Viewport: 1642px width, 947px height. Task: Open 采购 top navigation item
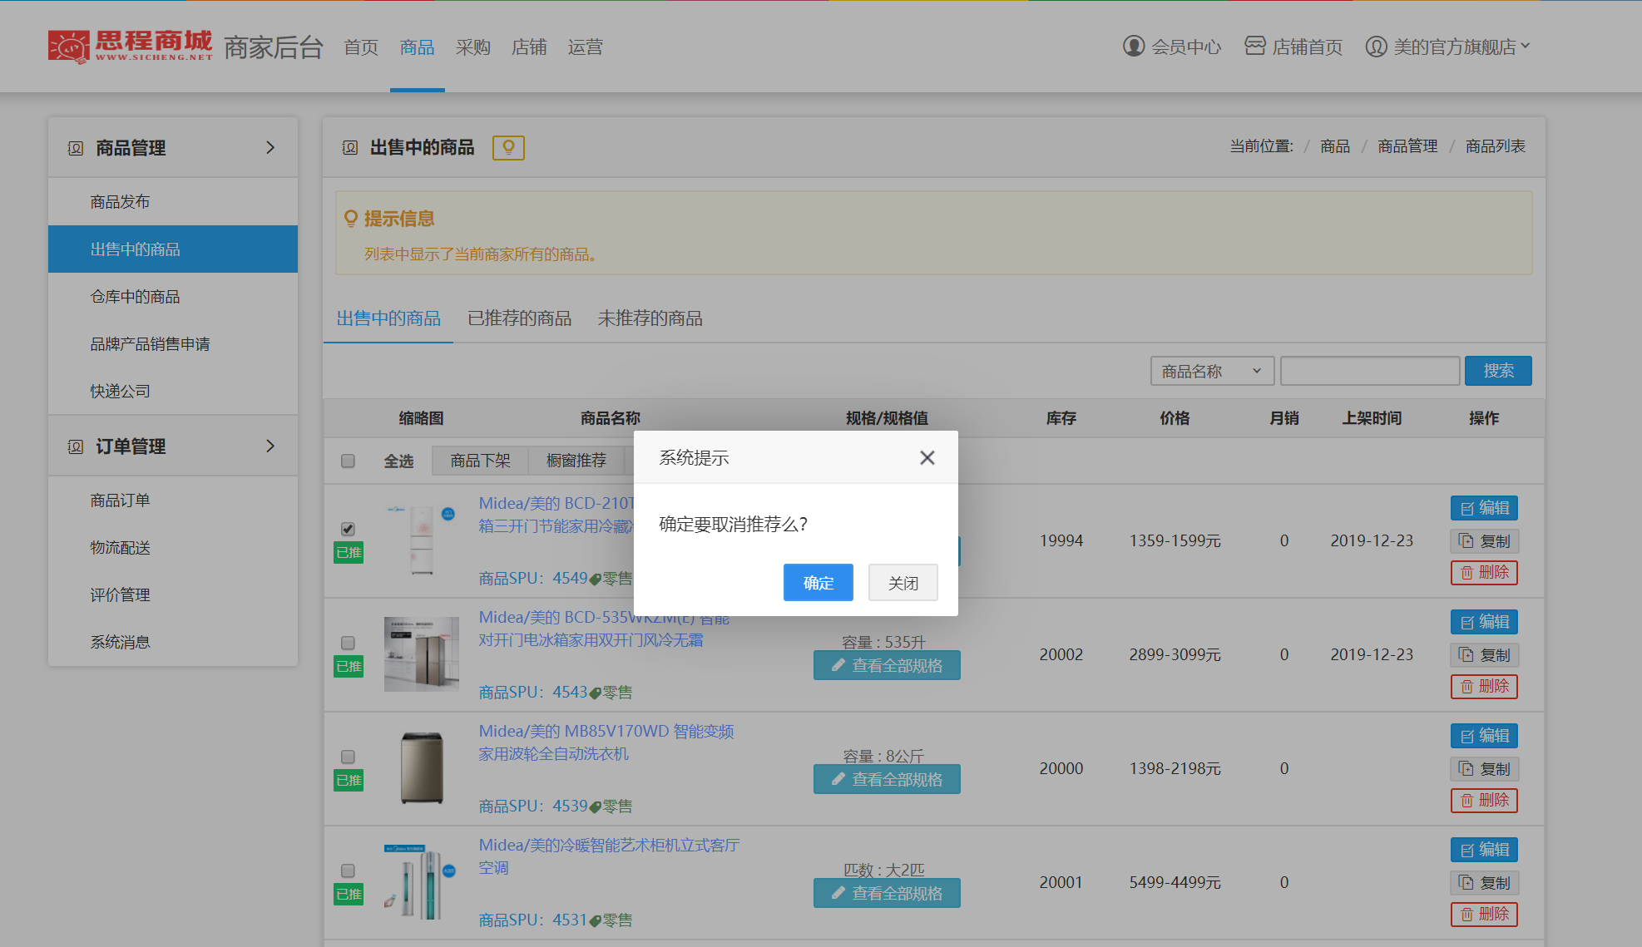click(472, 47)
